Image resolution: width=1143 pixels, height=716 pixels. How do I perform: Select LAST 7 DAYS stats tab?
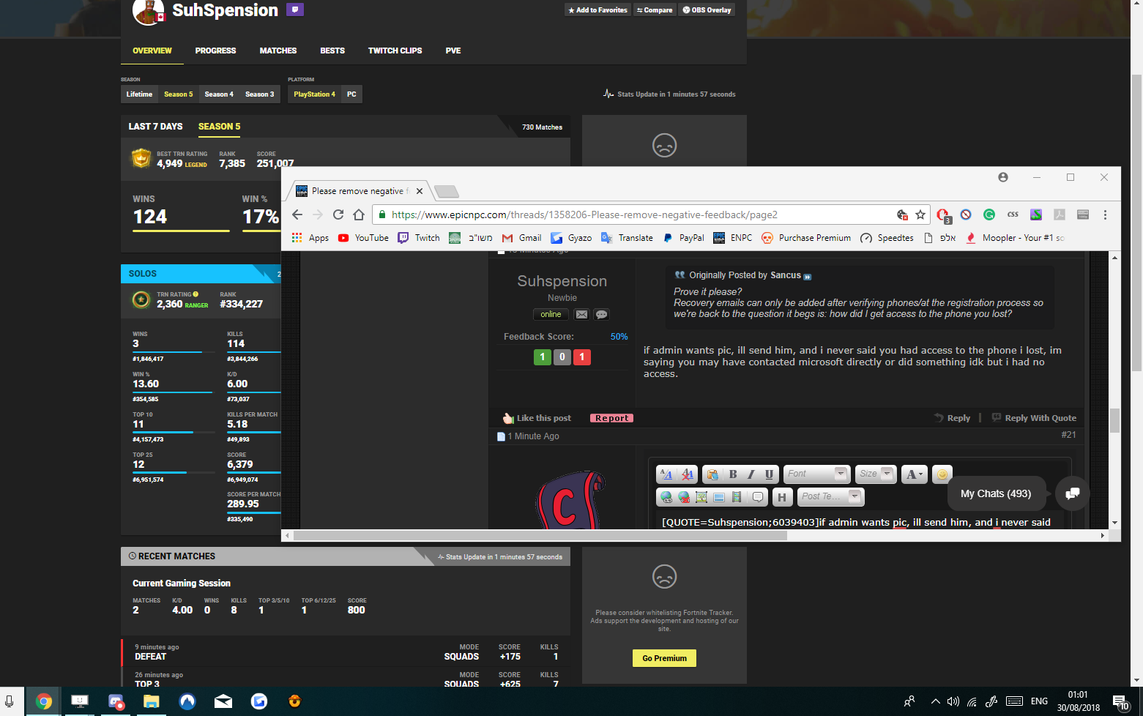click(x=155, y=127)
